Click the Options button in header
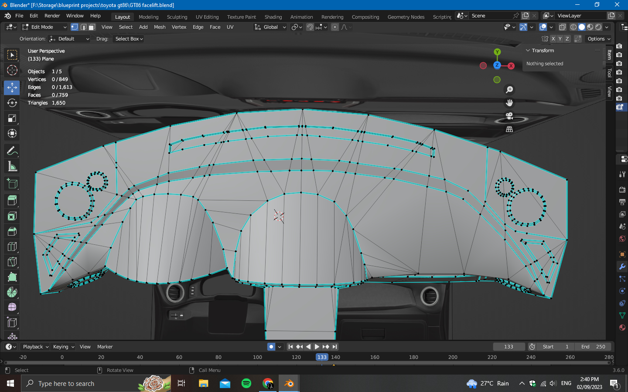Viewport: 628px width, 392px height. coord(598,39)
